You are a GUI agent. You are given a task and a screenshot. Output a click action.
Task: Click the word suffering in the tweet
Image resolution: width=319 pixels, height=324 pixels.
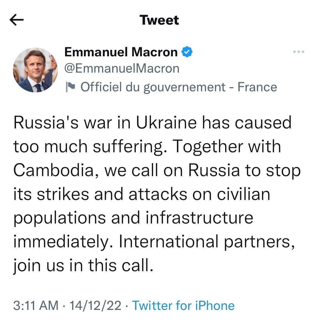(129, 147)
